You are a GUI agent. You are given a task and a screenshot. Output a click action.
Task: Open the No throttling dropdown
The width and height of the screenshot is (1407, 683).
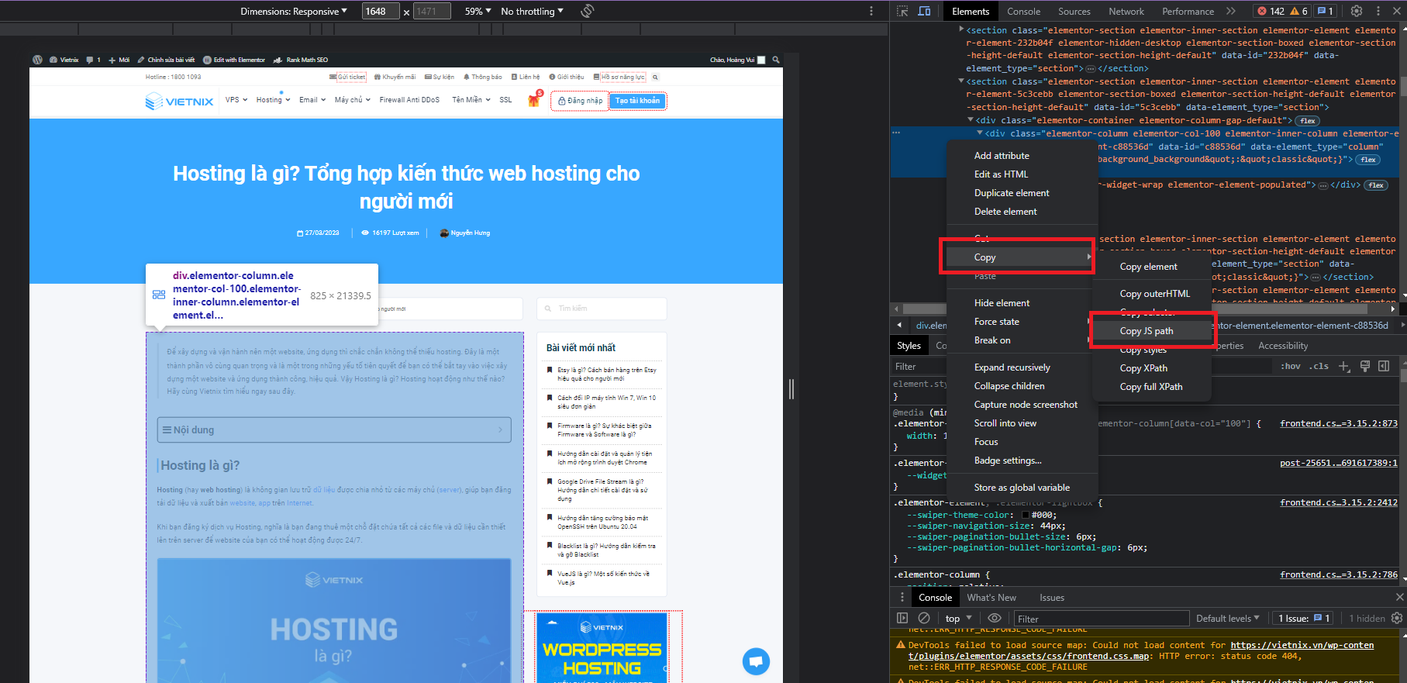pyautogui.click(x=532, y=11)
